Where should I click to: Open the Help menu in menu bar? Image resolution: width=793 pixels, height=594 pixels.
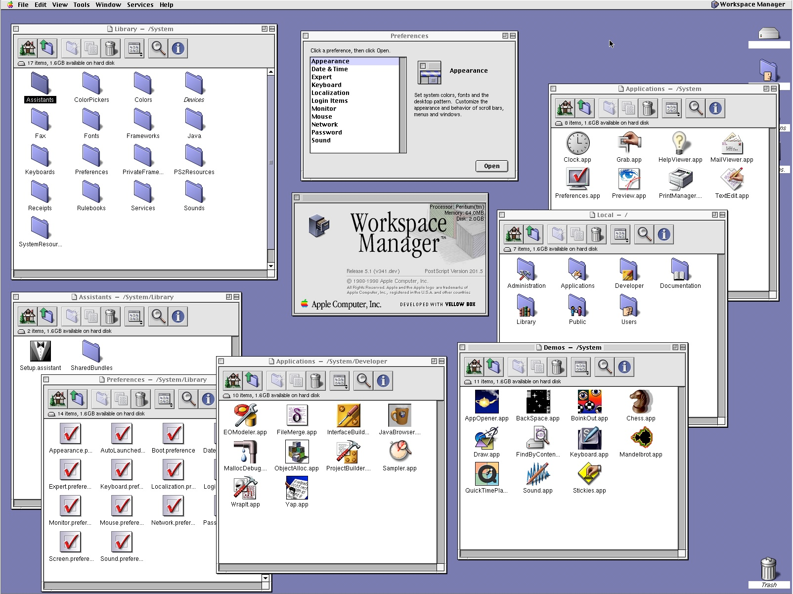[x=167, y=4]
